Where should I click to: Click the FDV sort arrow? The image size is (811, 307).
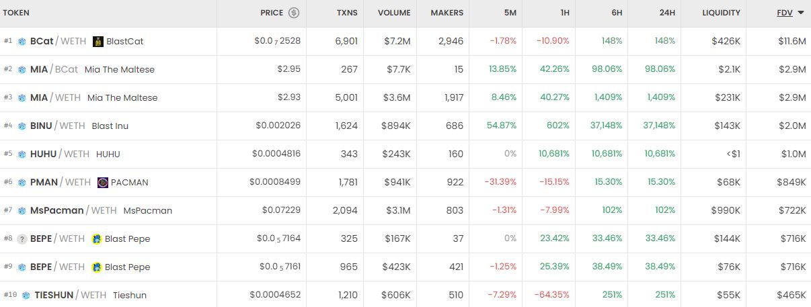click(x=801, y=13)
